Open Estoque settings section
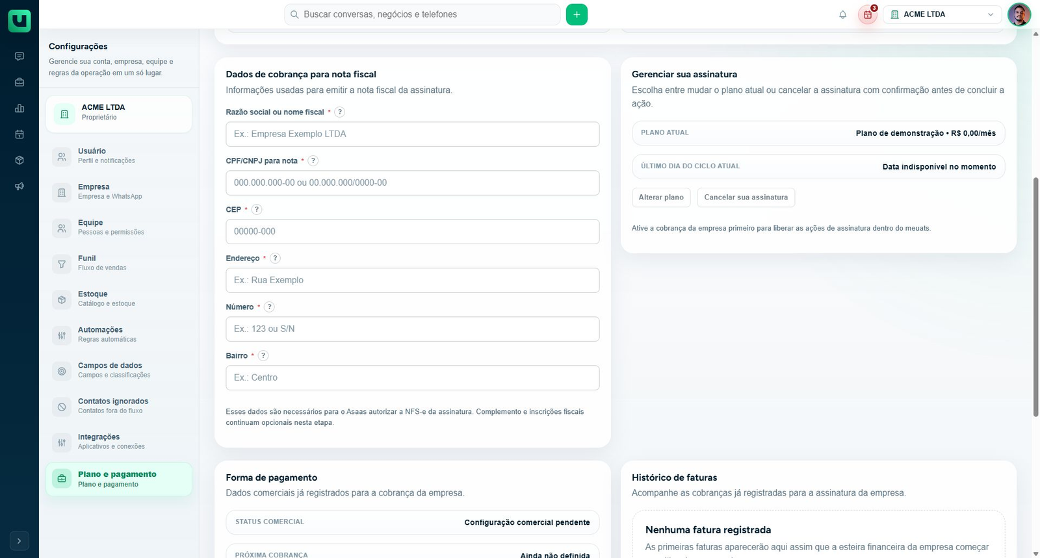 [x=119, y=299]
